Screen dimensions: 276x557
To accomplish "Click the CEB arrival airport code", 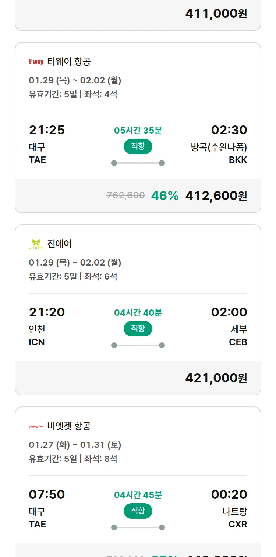I will point(238,342).
